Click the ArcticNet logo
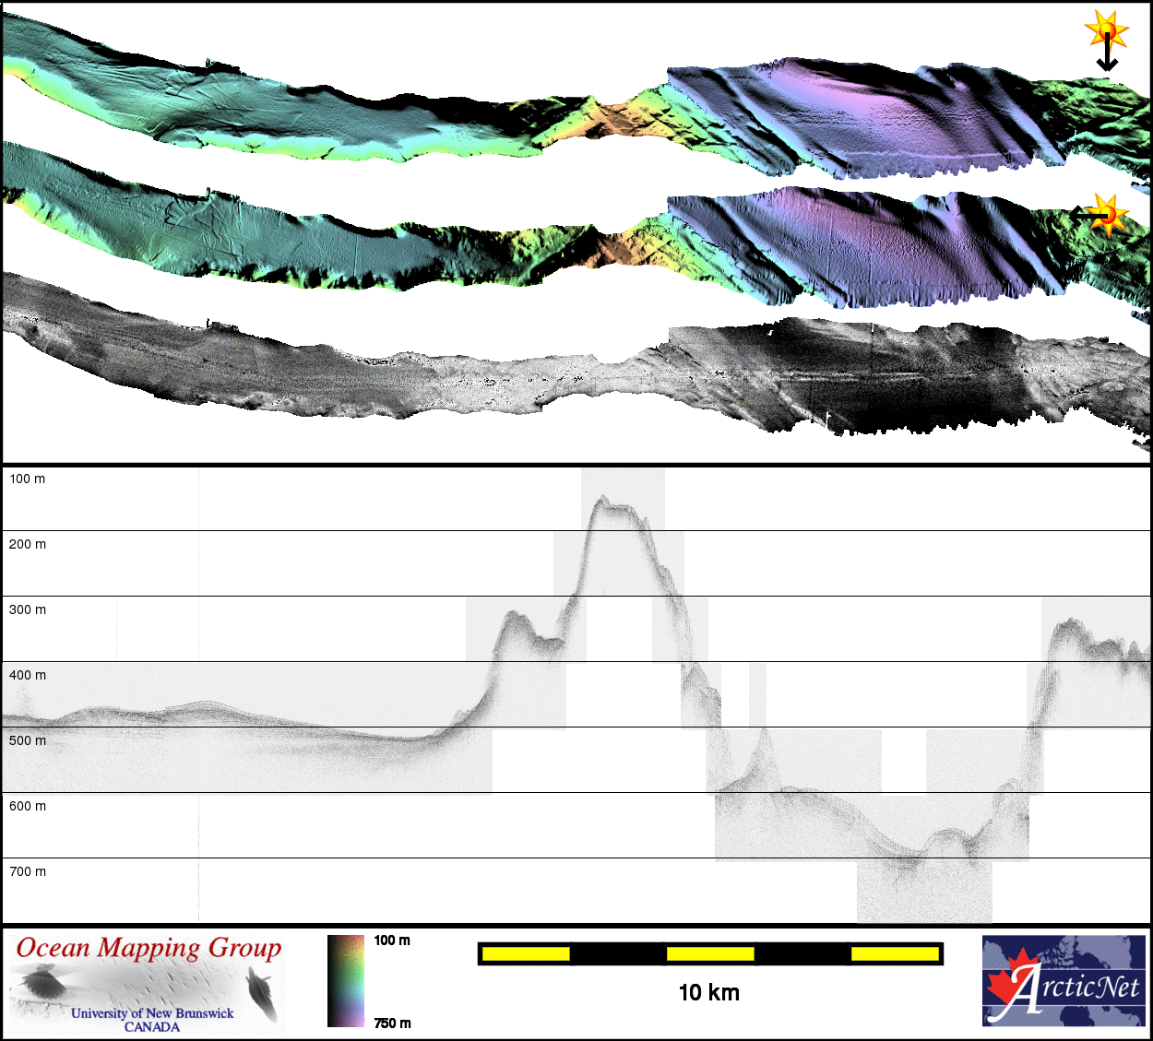 [x=1063, y=981]
